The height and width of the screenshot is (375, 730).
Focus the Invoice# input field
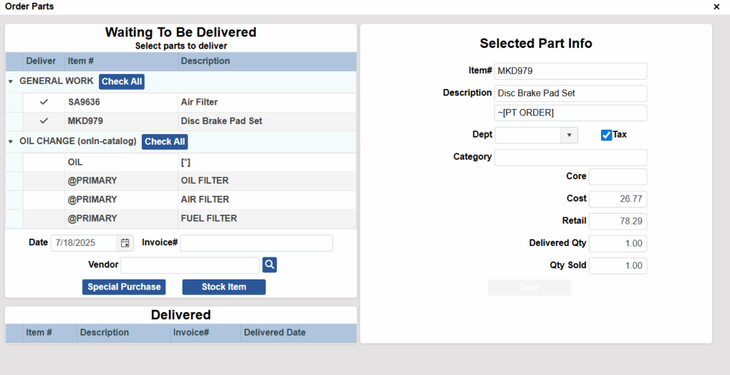[x=257, y=243]
